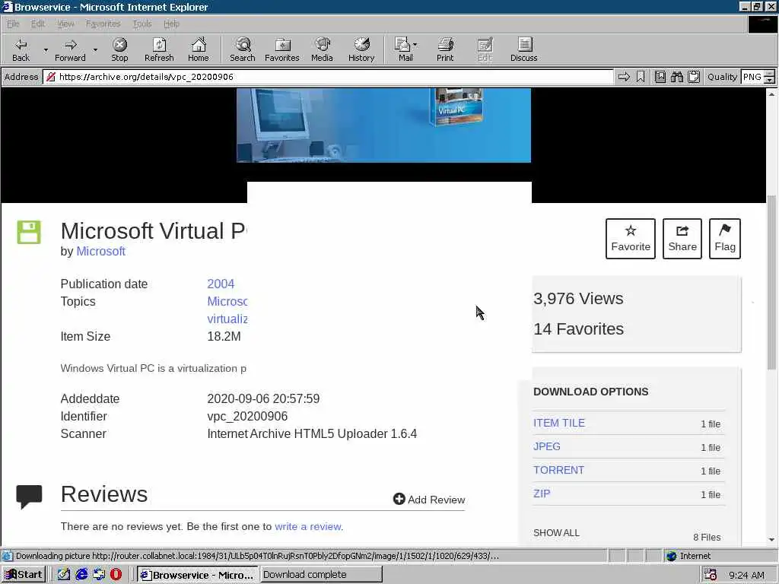Open the Media toolbar panel

tap(322, 49)
